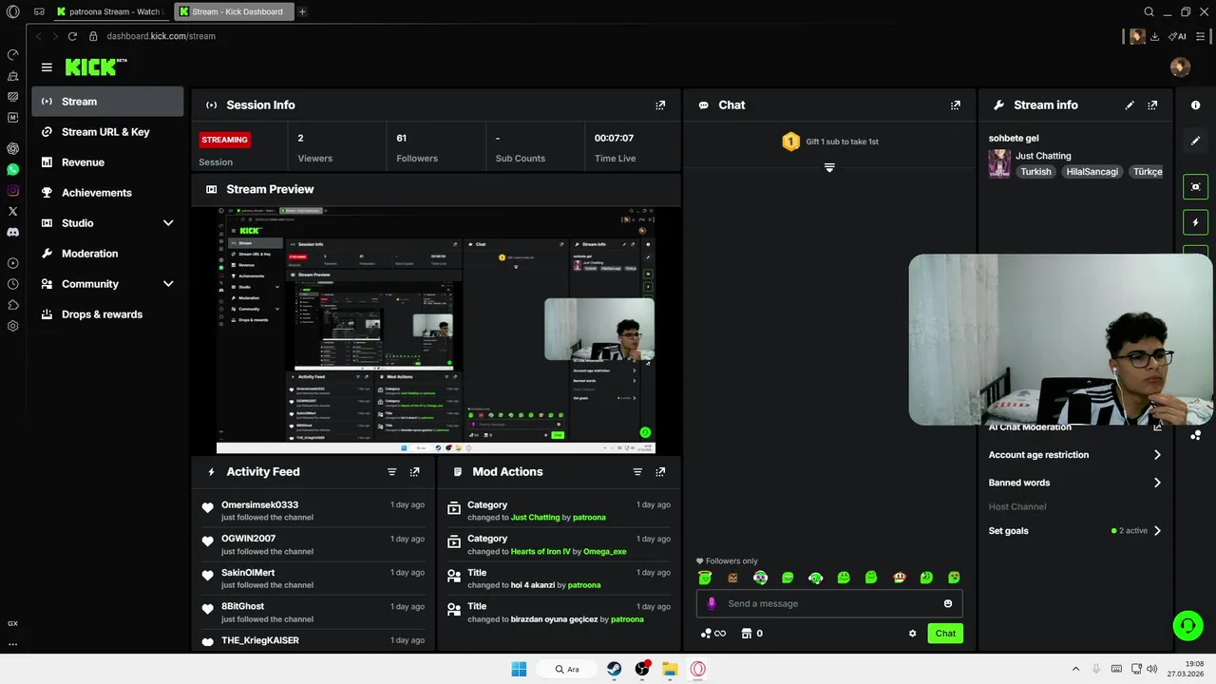Screen dimensions: 1216x684
Task: Filter the Mod Actions list
Action: coord(637,472)
